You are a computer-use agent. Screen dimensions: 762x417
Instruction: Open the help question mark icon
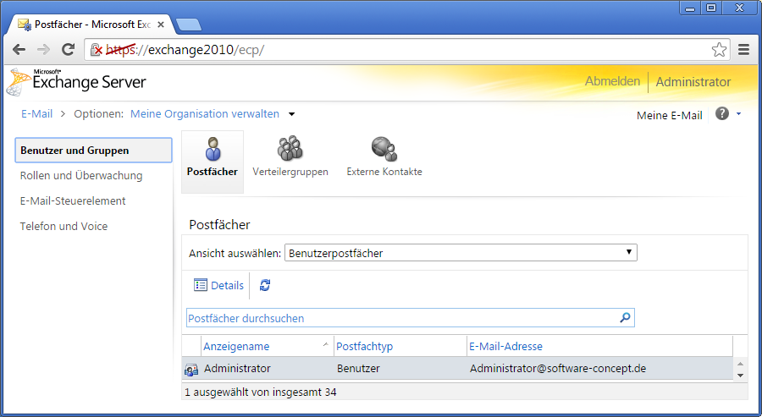722,113
